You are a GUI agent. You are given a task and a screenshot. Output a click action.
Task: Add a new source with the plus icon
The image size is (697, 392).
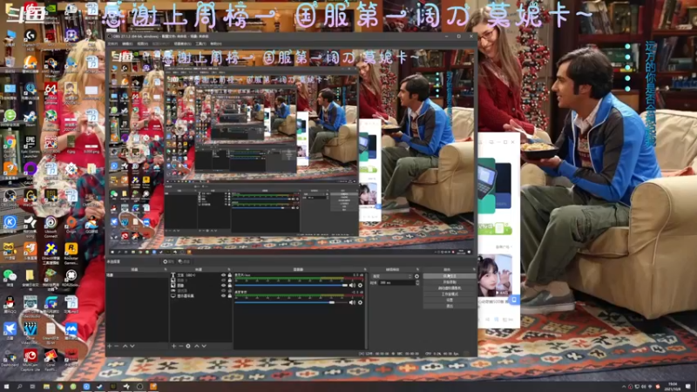(x=173, y=346)
